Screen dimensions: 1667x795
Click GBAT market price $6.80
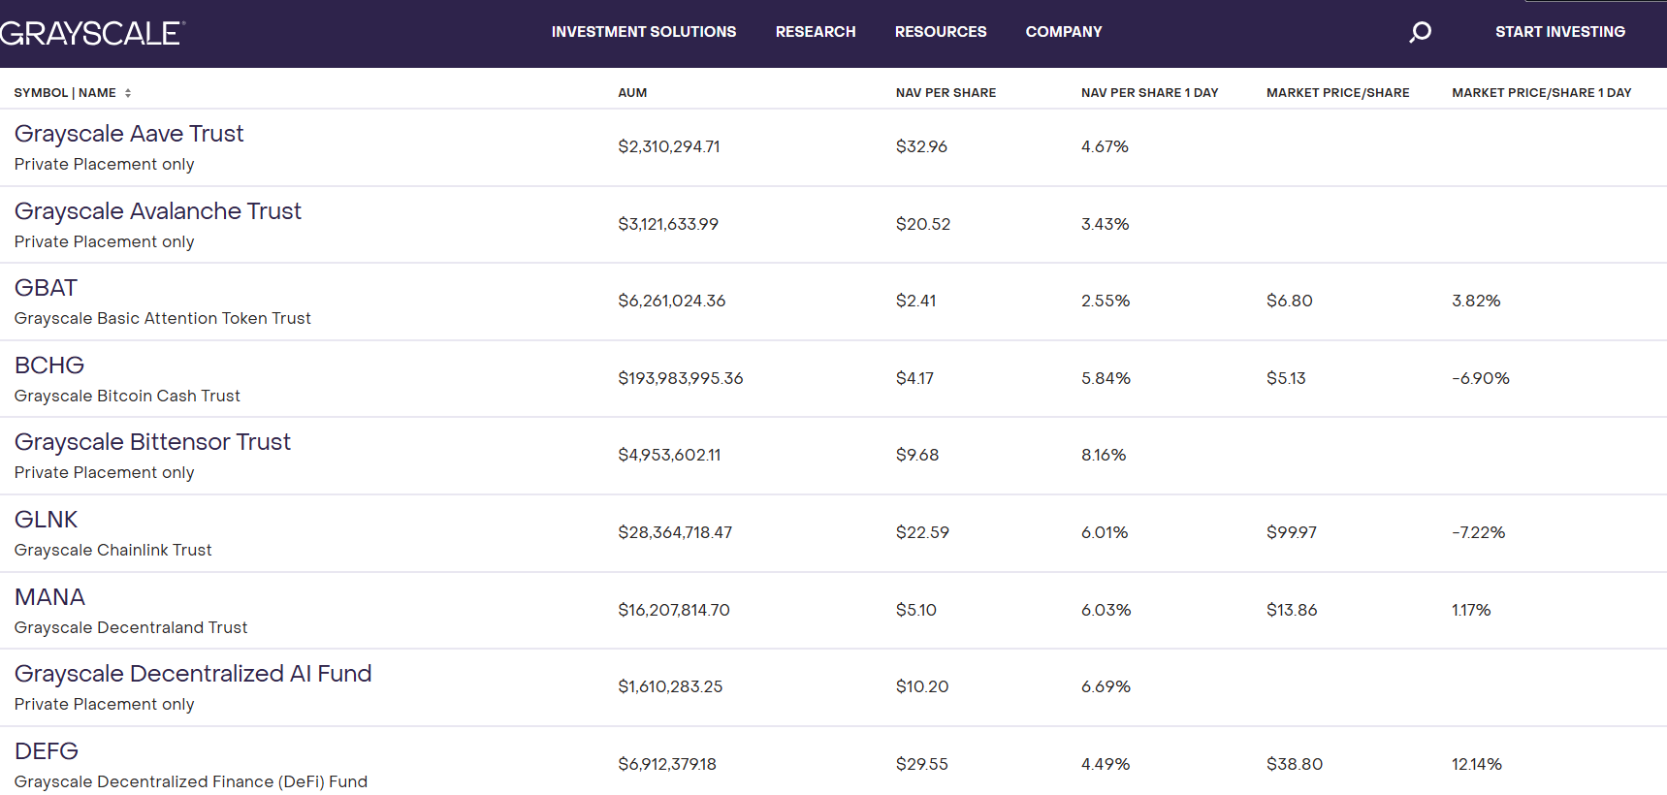1290,301
